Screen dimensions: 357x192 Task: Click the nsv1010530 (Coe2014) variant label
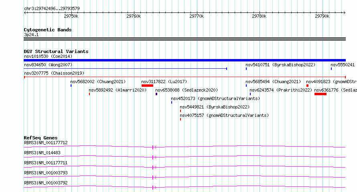tap(48, 56)
